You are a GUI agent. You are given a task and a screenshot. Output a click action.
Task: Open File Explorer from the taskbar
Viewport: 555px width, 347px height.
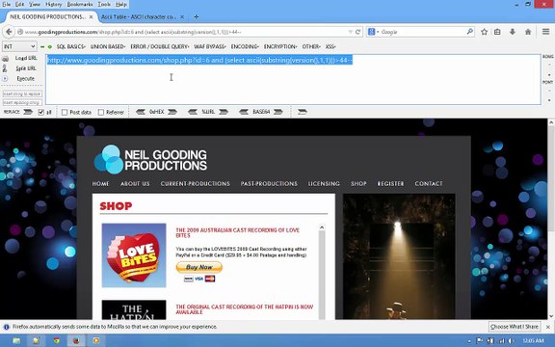coord(16,340)
